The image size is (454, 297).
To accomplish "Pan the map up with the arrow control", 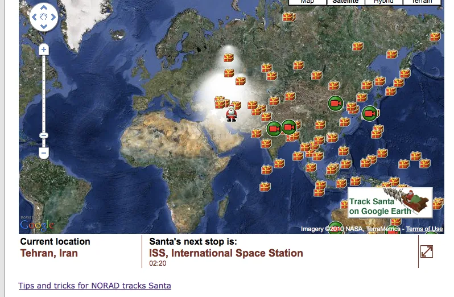I will [44, 8].
